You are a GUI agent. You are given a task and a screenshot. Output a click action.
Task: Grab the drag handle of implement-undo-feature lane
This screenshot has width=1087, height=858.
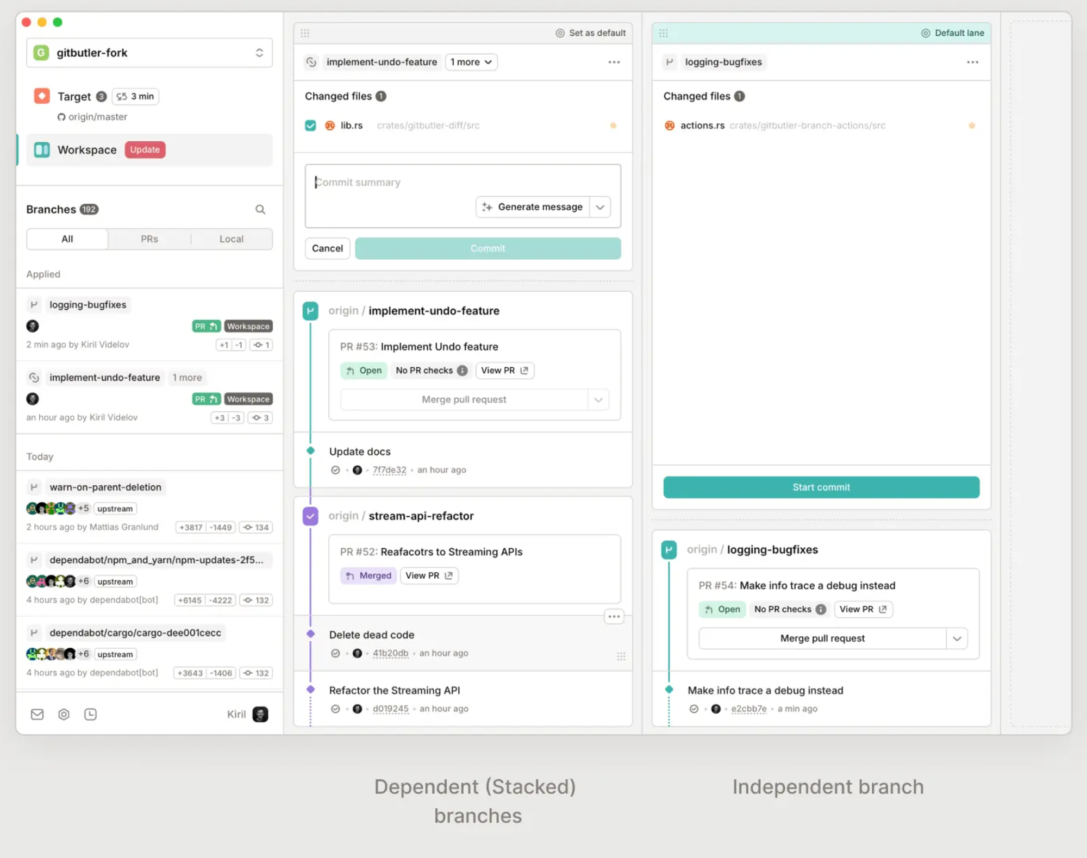click(x=305, y=33)
